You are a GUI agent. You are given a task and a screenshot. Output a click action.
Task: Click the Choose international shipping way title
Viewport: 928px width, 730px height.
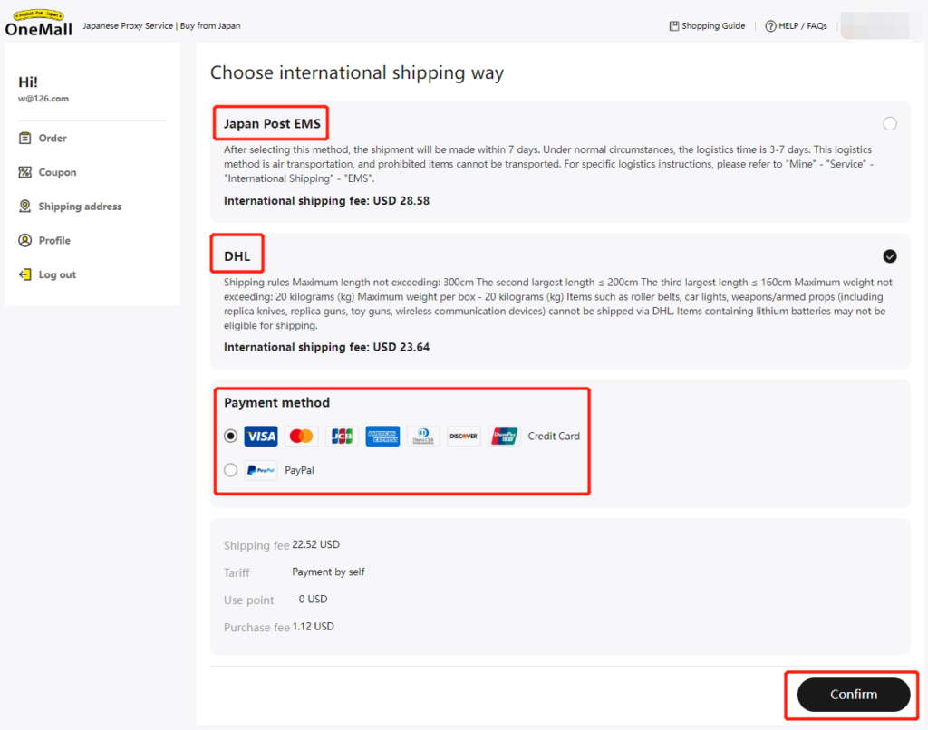357,72
